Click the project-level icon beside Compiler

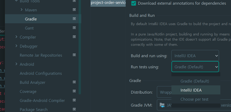(x=74, y=37)
